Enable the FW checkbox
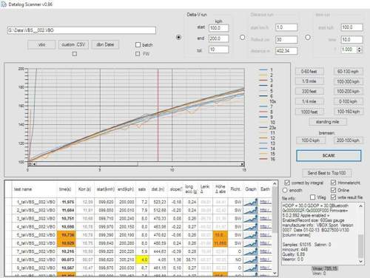 138,53
